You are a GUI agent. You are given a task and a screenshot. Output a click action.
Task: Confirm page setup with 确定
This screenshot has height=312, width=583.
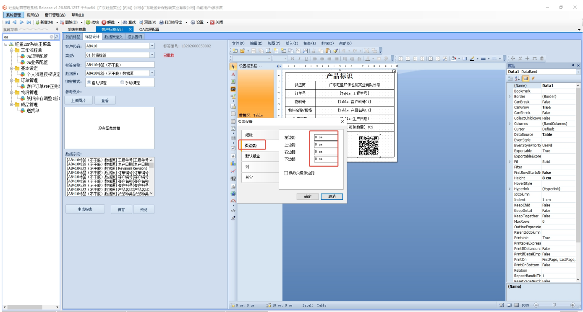[x=308, y=196]
